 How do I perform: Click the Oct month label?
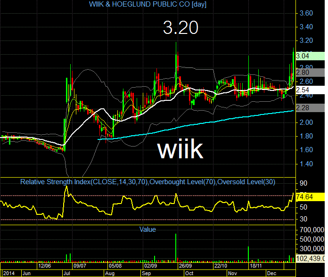coord(189,273)
